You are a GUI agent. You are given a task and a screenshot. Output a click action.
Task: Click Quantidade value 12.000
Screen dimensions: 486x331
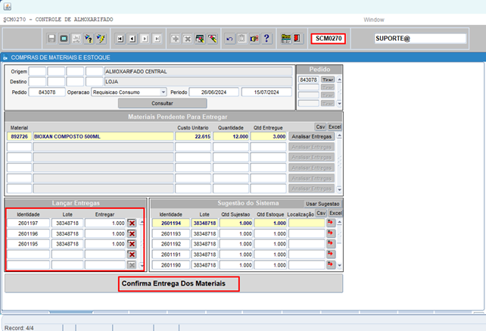[x=231, y=136]
